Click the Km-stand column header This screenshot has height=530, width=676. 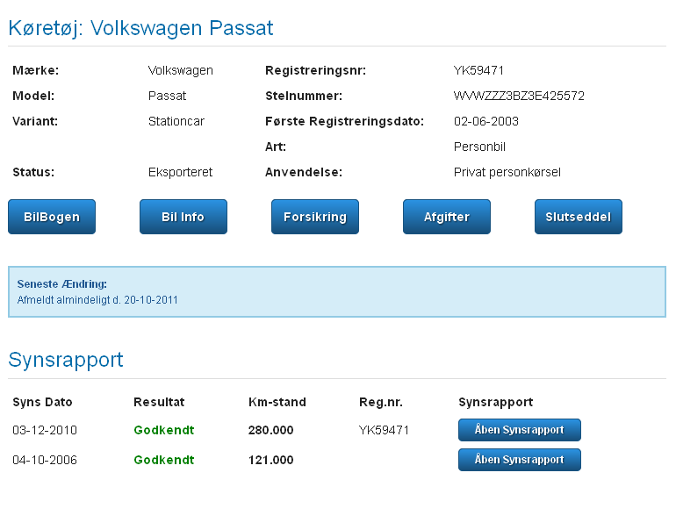click(x=277, y=402)
